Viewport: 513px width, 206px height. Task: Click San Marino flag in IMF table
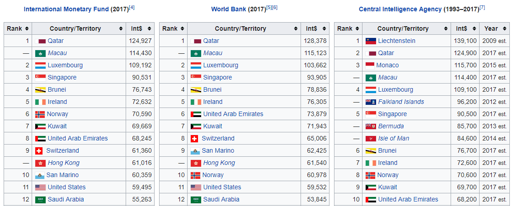point(40,176)
